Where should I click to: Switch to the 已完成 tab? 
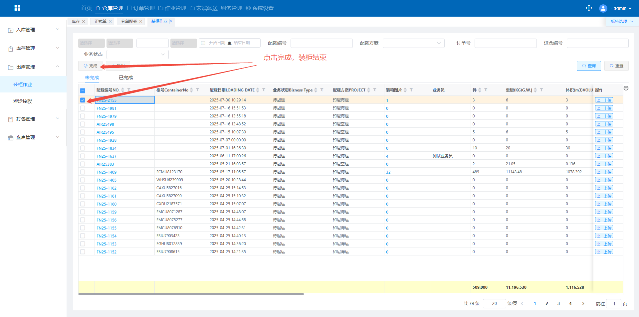[x=126, y=78]
